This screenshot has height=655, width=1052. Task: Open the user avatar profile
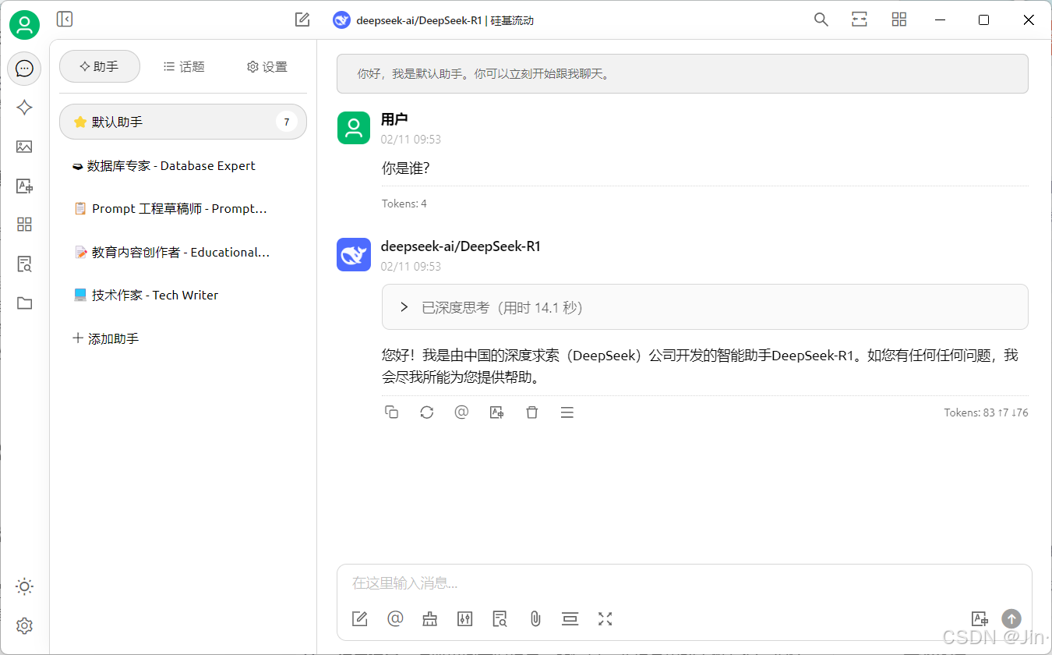point(24,25)
